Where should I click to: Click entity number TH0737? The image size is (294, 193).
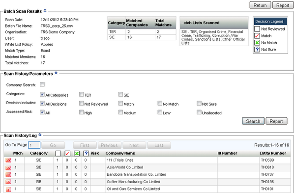[267, 174]
